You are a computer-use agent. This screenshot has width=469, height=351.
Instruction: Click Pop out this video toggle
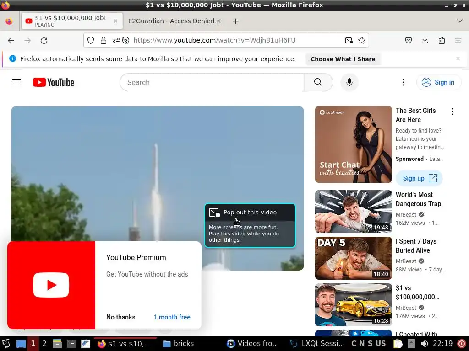[250, 212]
